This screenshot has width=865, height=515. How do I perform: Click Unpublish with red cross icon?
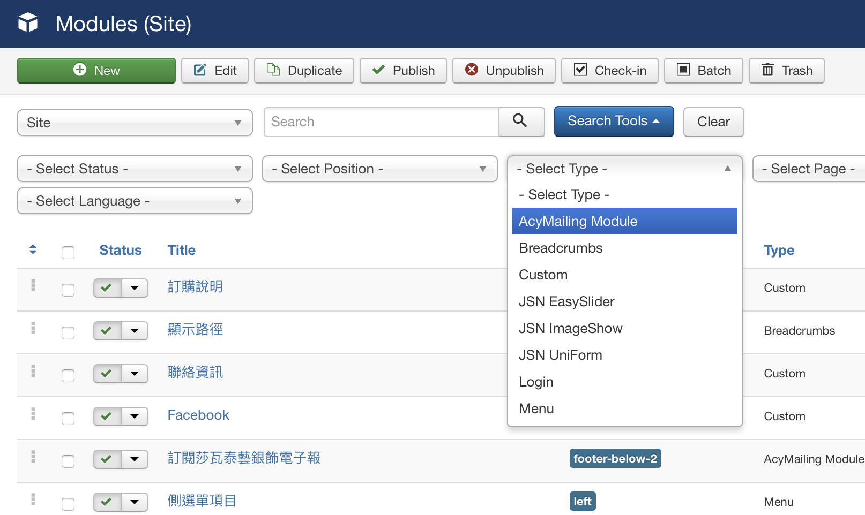(504, 71)
